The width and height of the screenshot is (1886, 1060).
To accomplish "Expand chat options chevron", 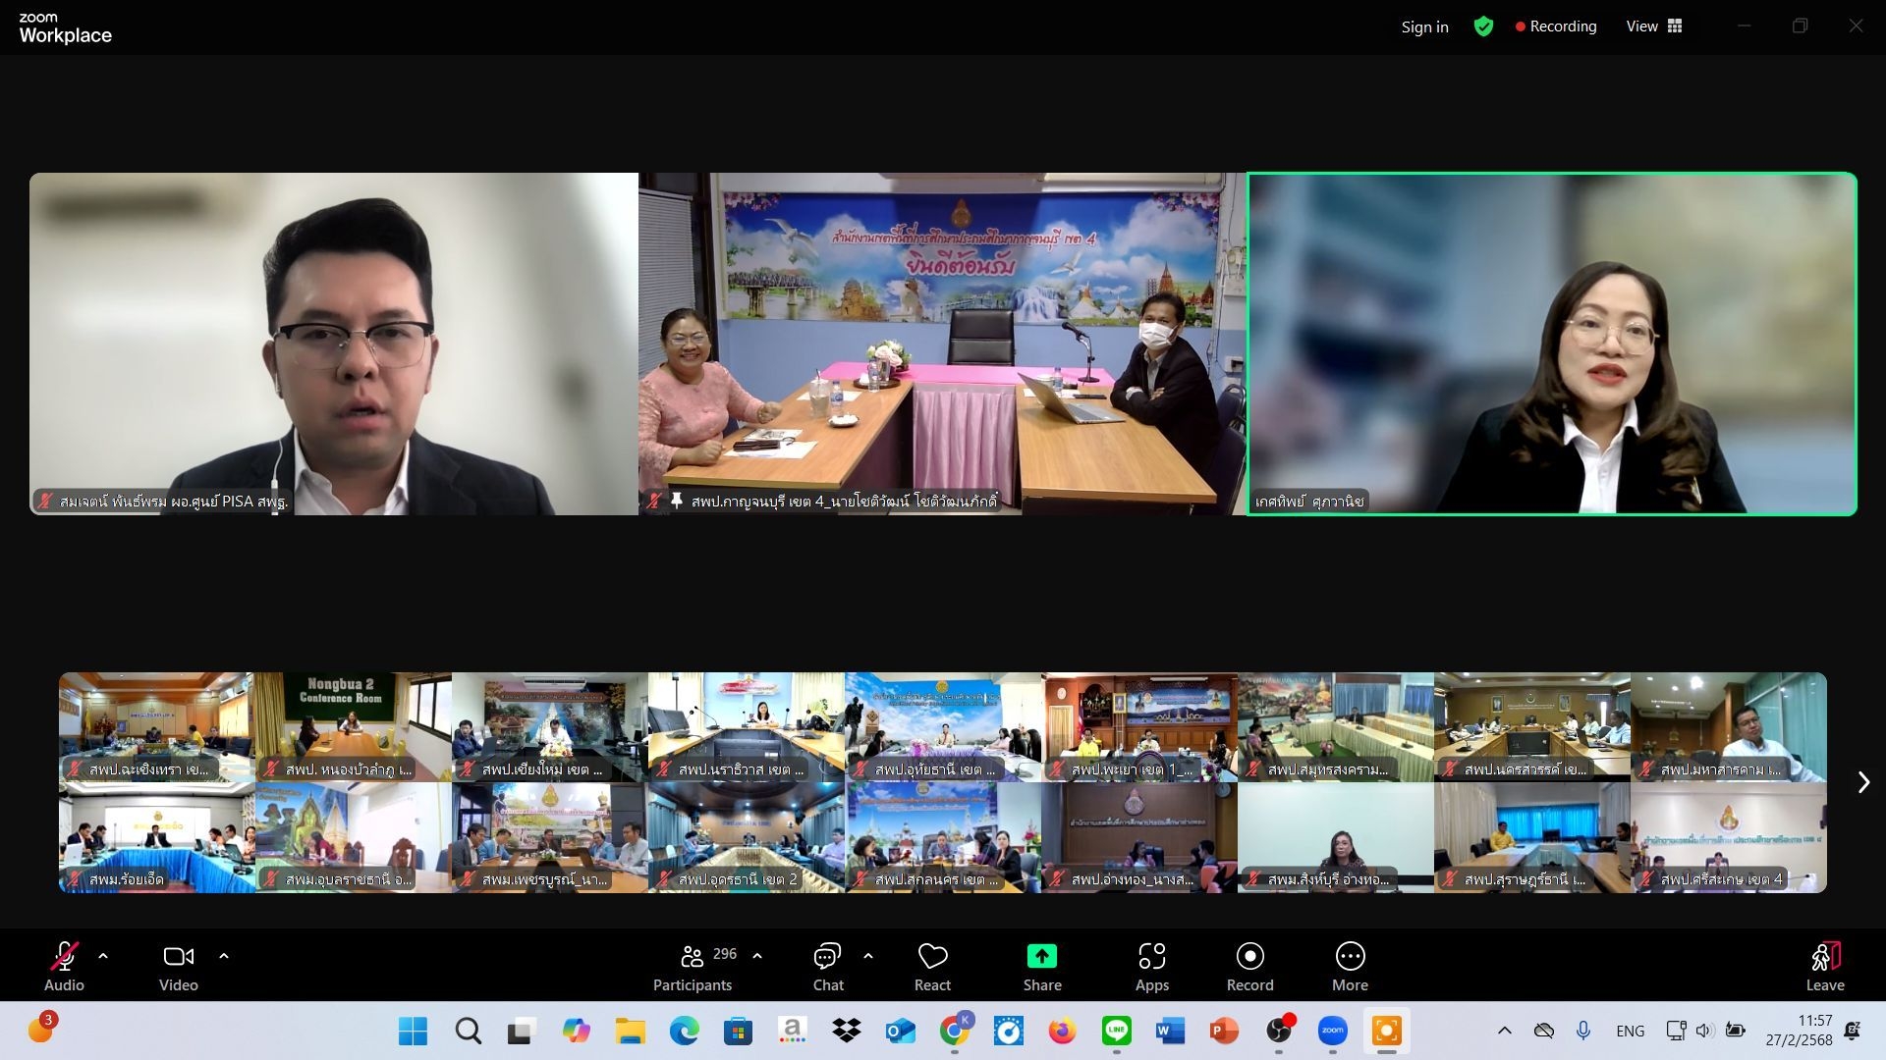I will tap(868, 955).
